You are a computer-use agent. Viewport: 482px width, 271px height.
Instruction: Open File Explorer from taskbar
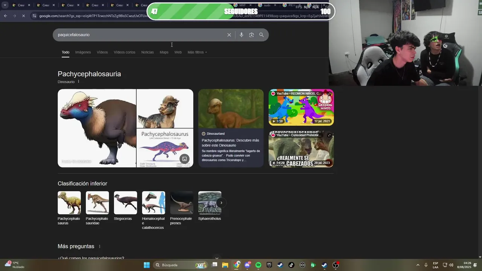[x=225, y=265]
